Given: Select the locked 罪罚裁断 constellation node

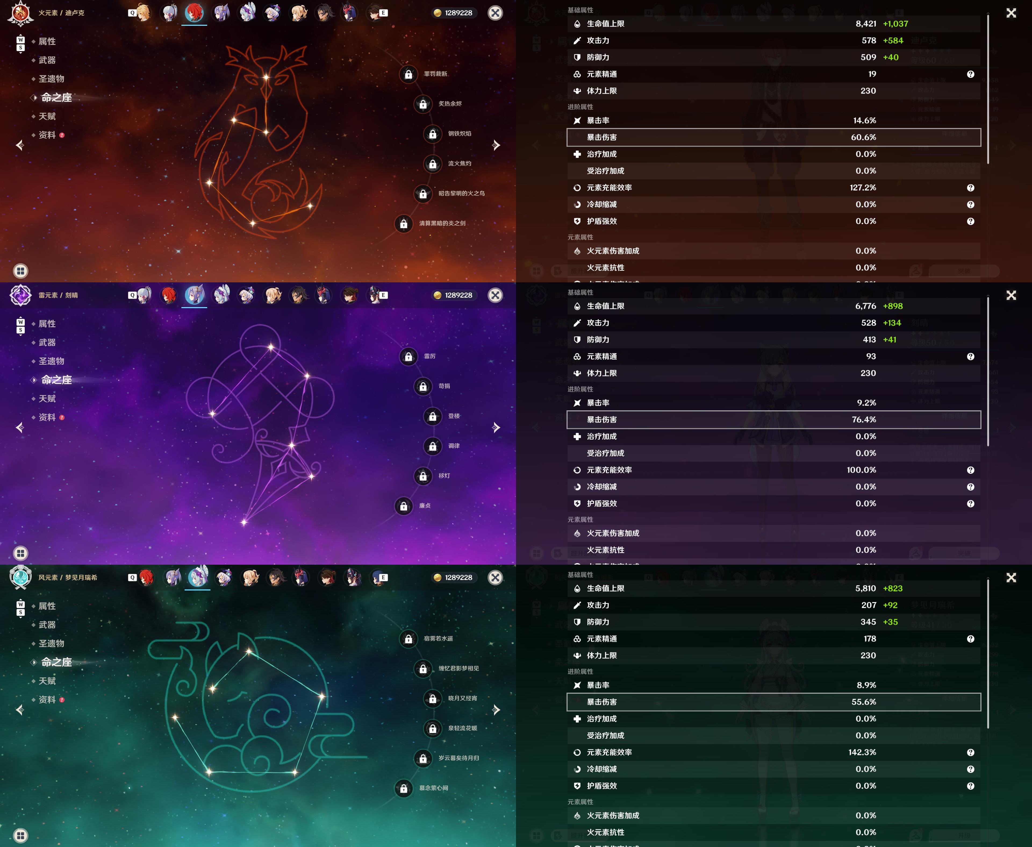Looking at the screenshot, I should [408, 74].
